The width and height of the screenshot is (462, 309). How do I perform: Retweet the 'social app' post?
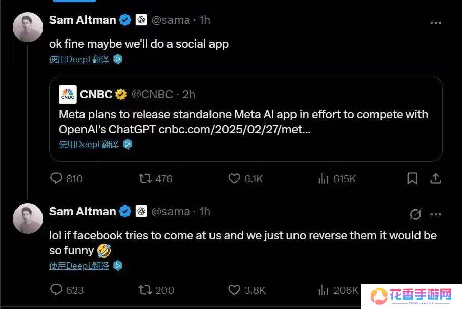coord(146,178)
